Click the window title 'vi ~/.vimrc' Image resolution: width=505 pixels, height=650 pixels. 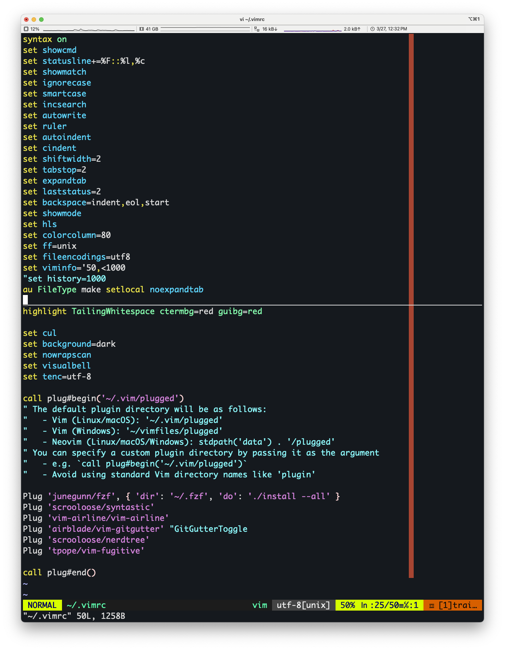[x=252, y=19]
